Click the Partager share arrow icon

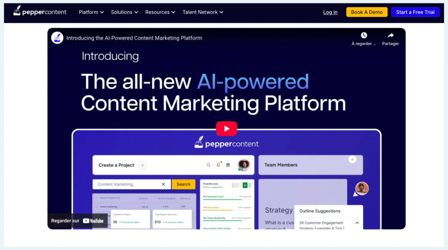pos(390,35)
